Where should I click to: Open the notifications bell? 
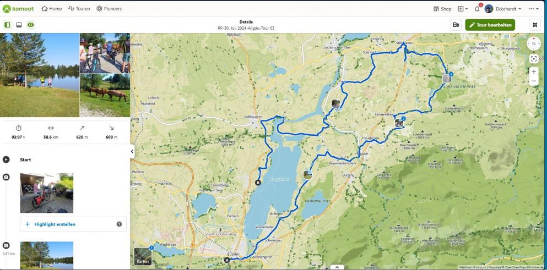477,9
